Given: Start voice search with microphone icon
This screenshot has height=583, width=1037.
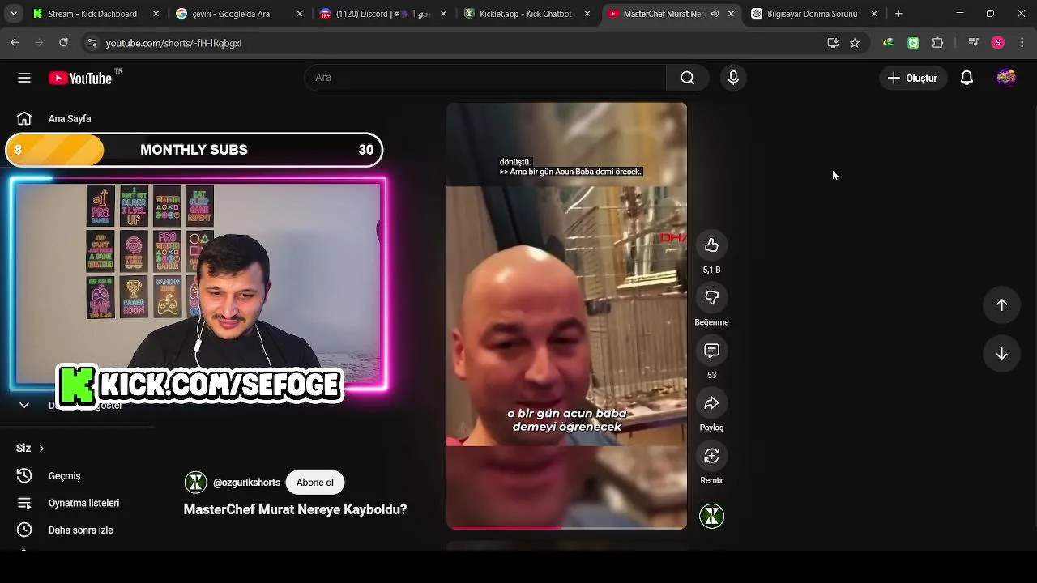Looking at the screenshot, I should click(x=733, y=78).
